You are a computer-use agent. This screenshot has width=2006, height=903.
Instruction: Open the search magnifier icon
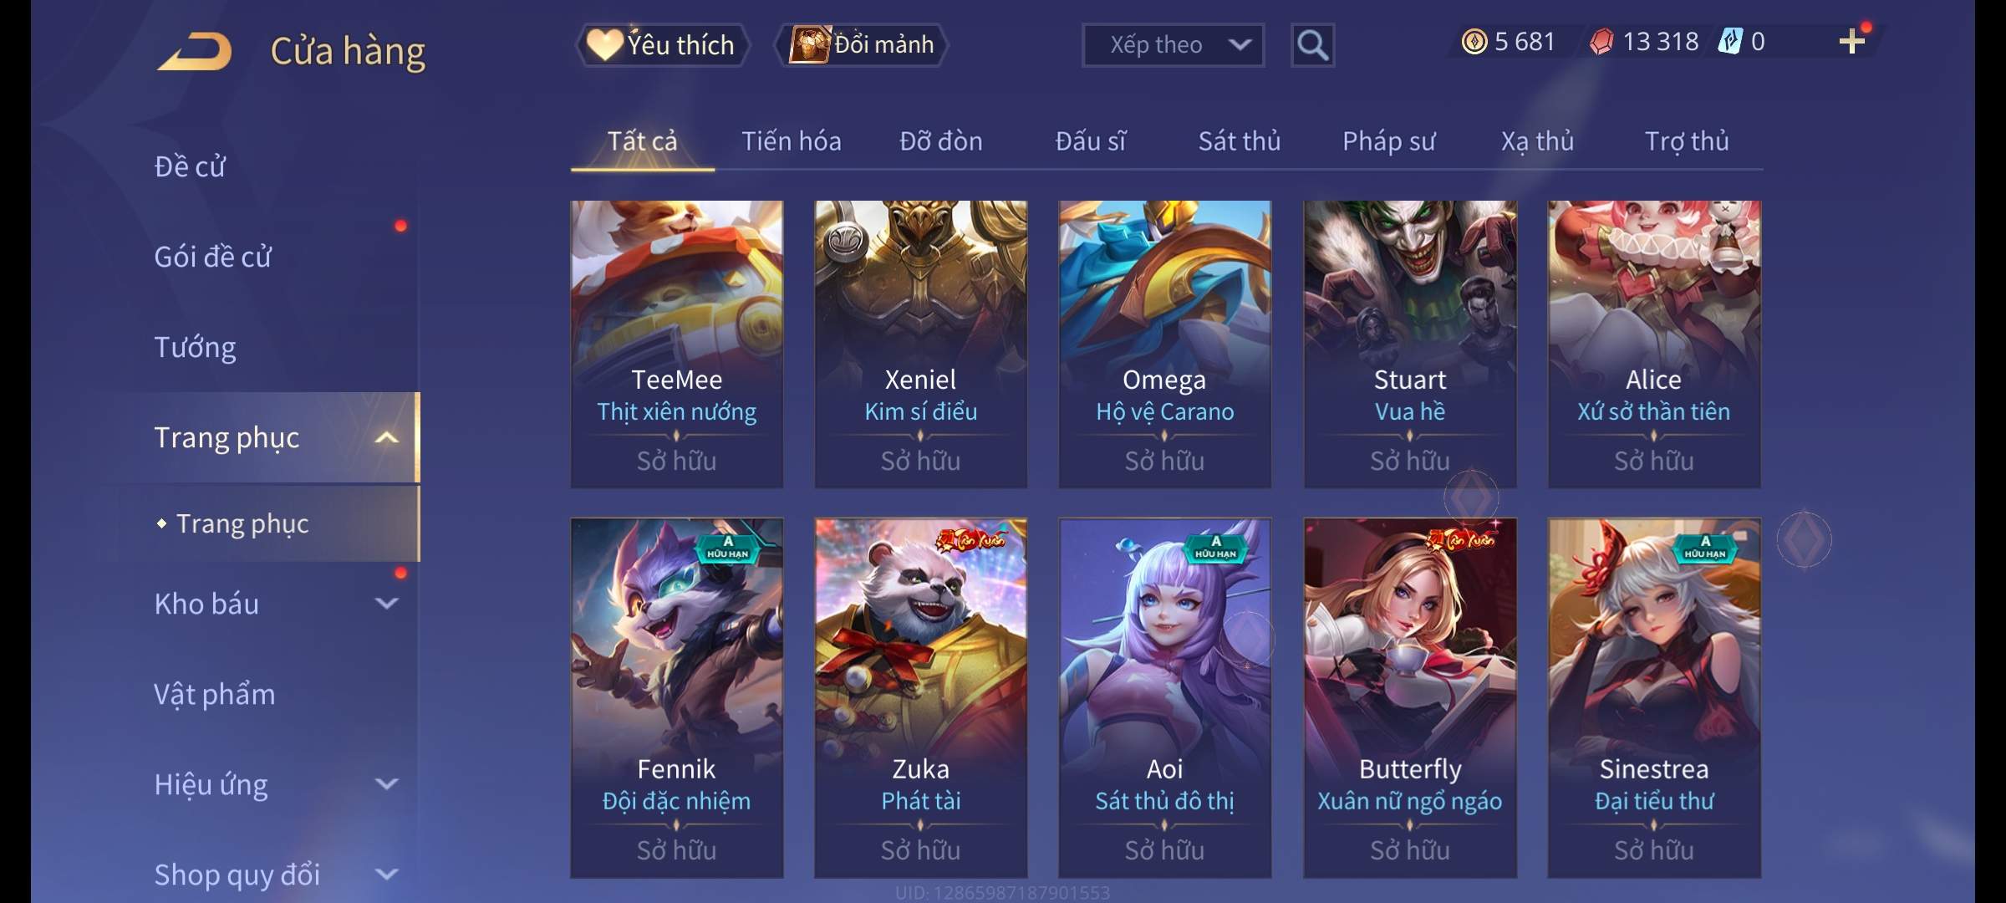point(1312,45)
